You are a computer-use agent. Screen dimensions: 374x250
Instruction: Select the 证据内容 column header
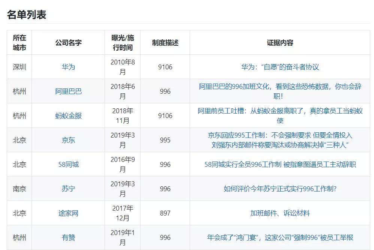point(280,43)
